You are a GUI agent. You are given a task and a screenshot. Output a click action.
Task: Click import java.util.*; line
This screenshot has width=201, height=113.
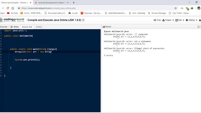point(15,30)
